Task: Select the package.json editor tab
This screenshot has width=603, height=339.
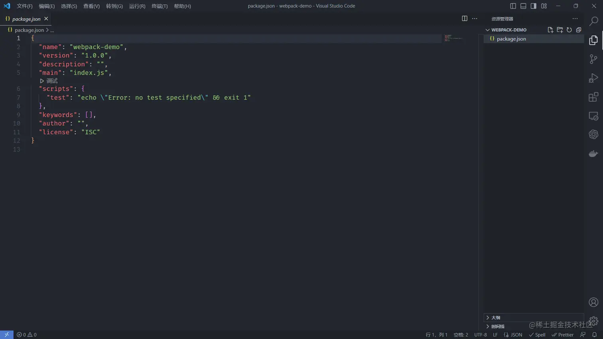Action: click(x=26, y=19)
